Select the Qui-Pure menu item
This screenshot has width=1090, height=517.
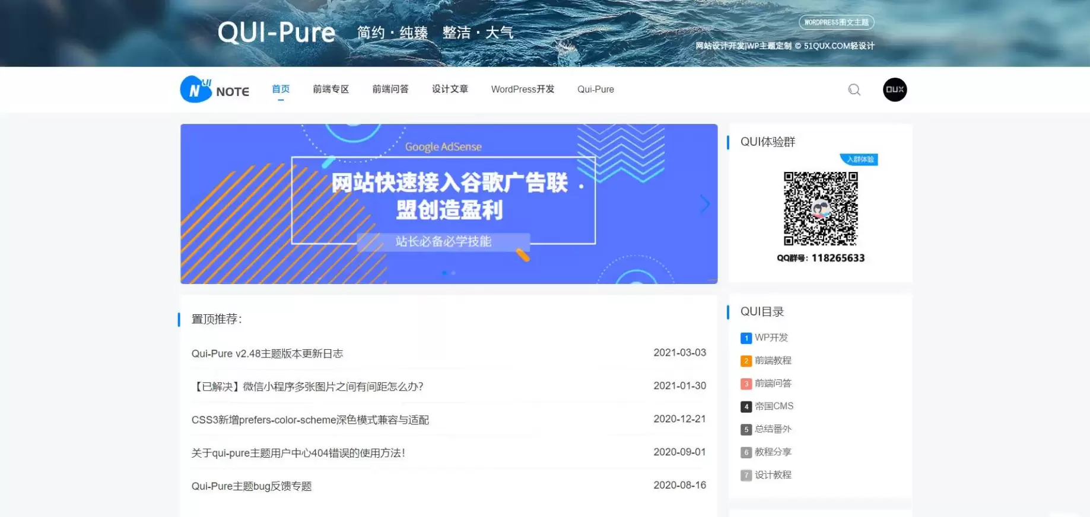click(596, 89)
